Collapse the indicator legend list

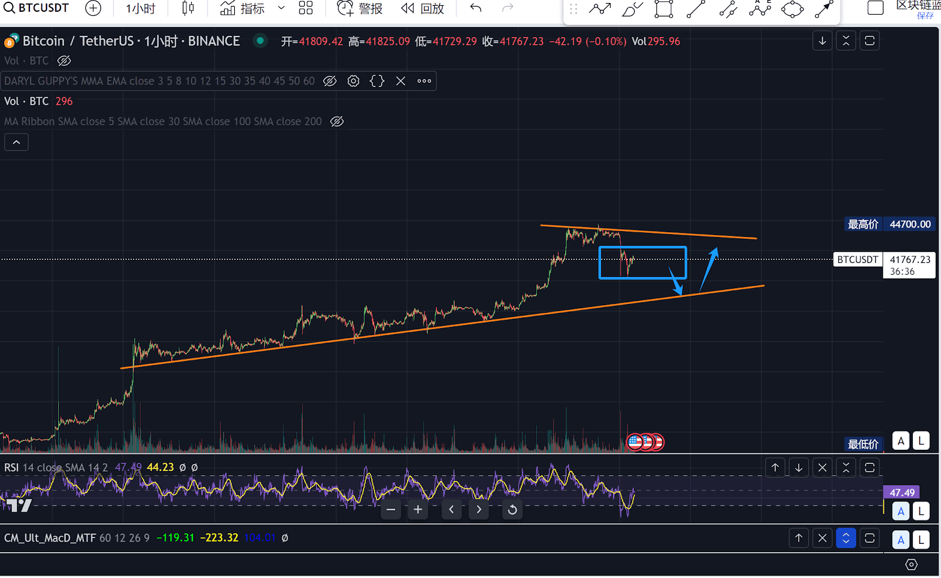pos(16,142)
